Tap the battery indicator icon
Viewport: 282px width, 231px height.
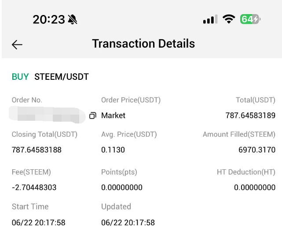(x=250, y=19)
